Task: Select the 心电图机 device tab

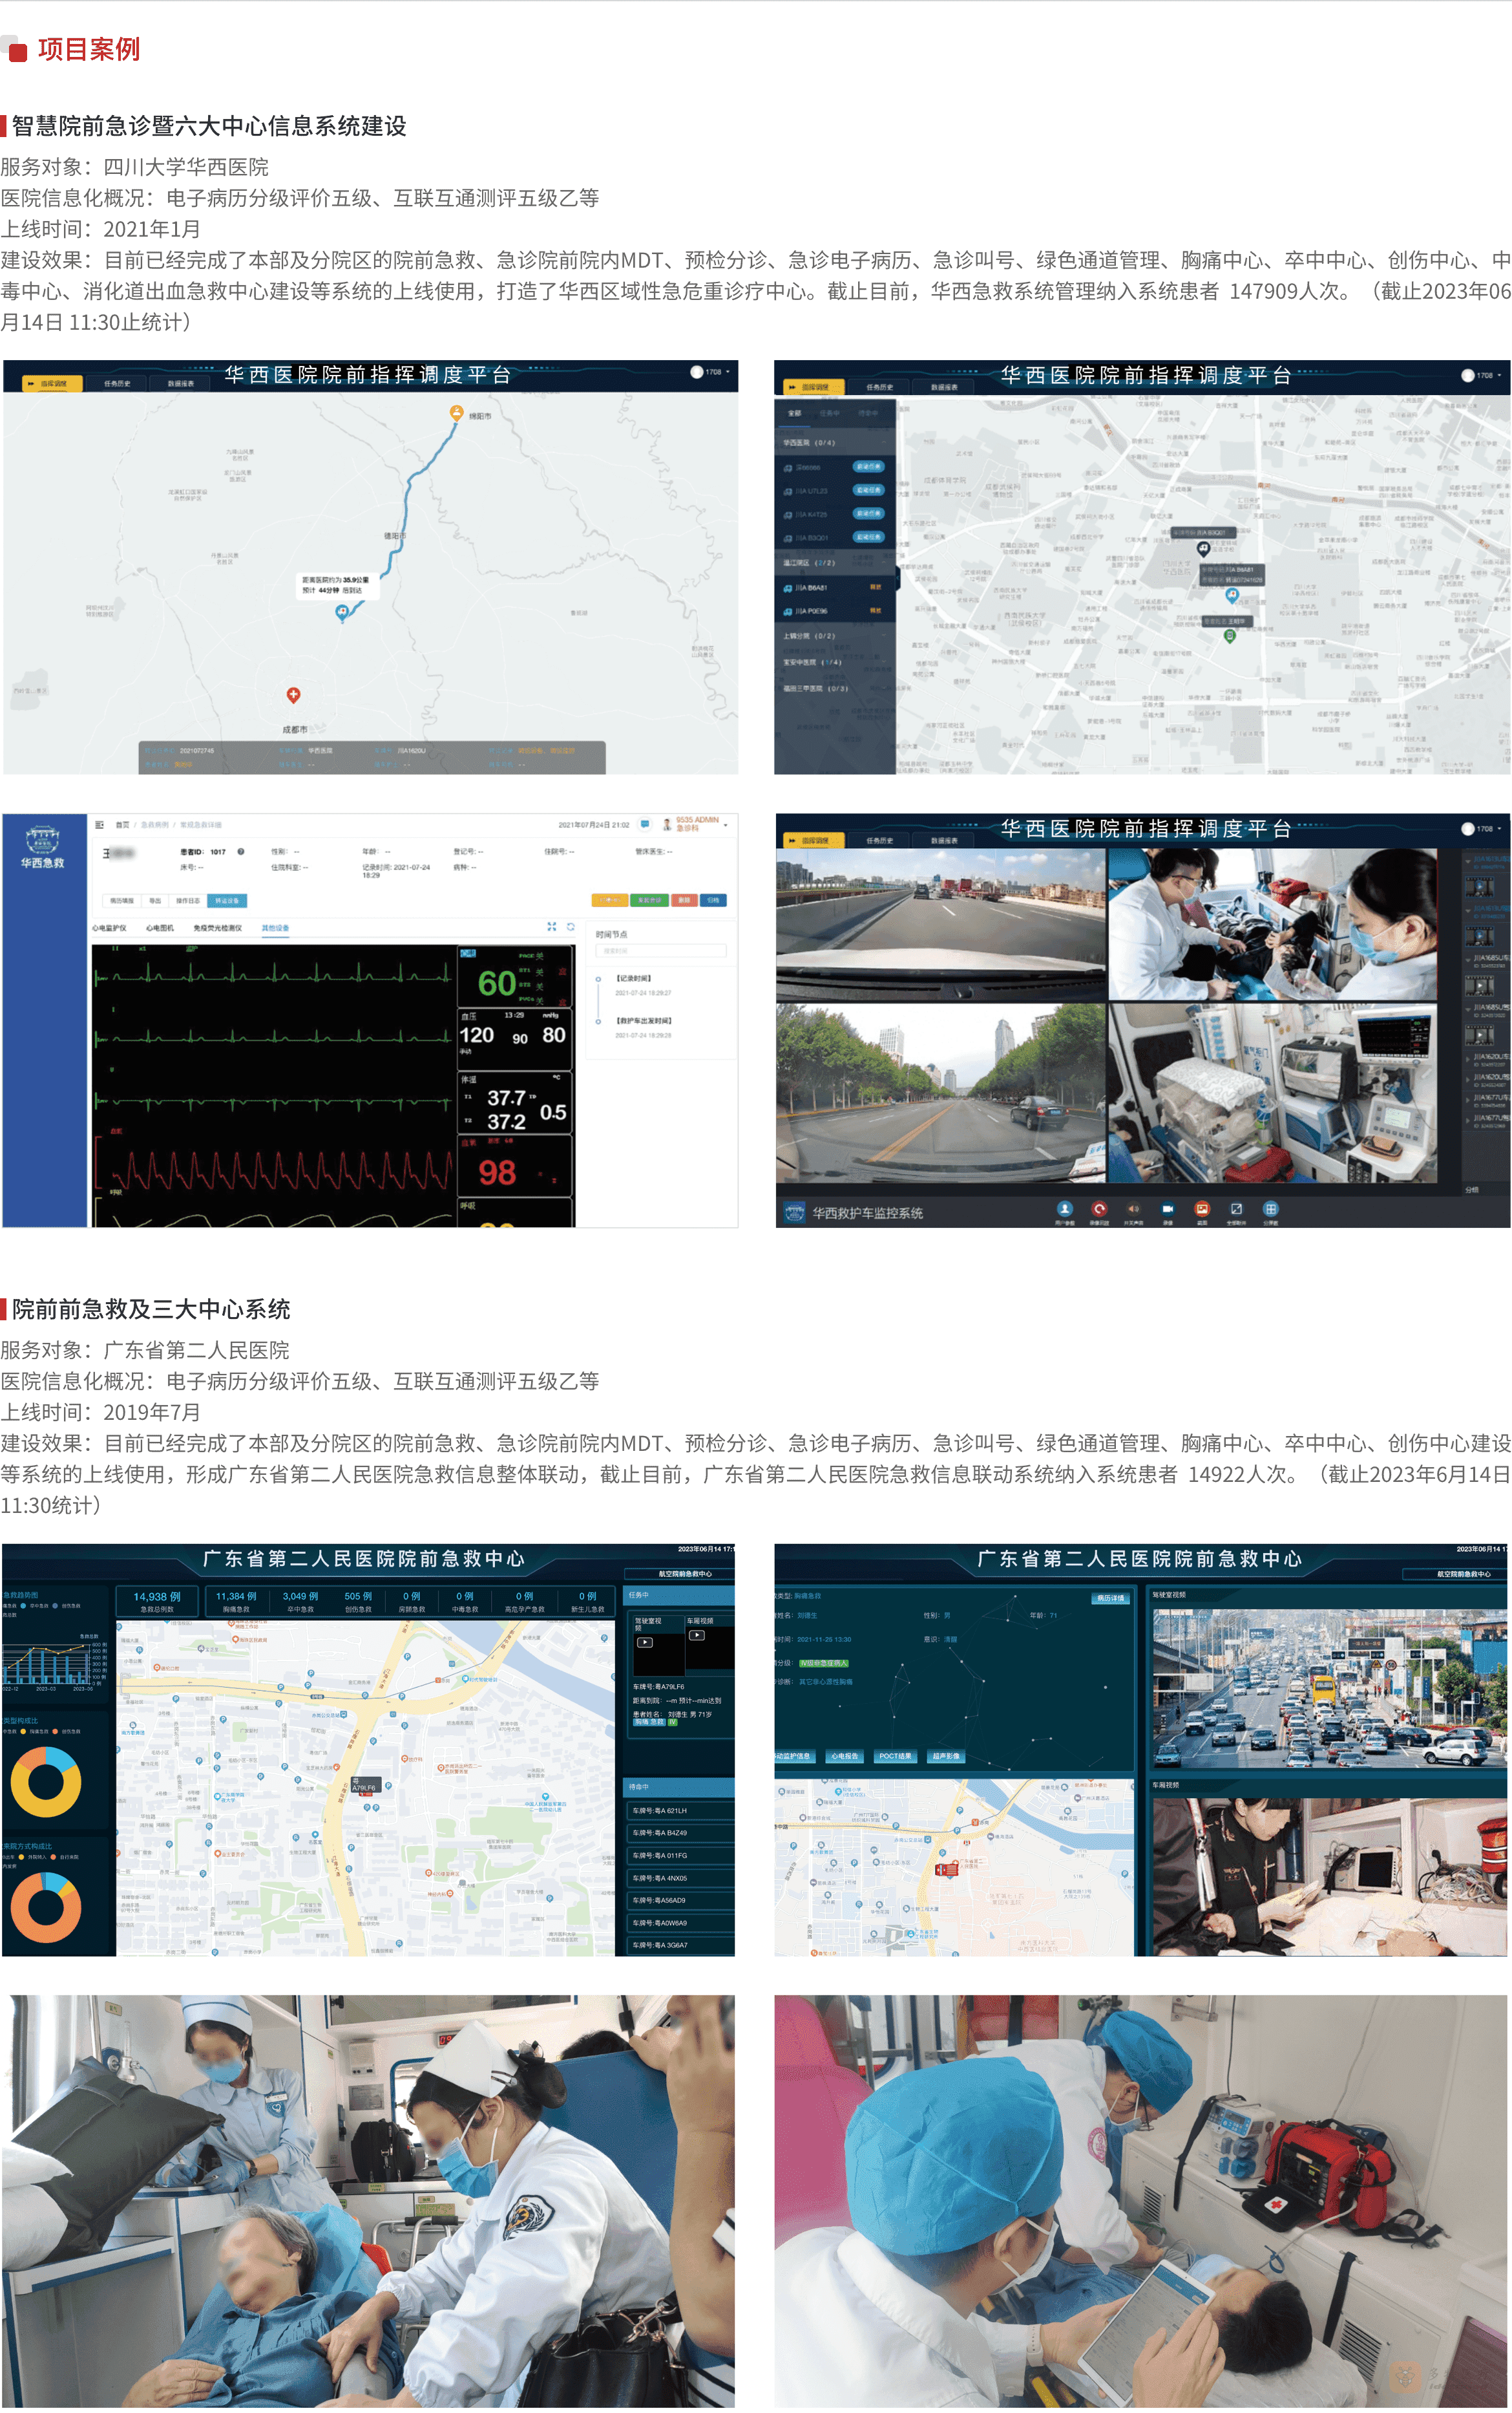Action: 160,927
